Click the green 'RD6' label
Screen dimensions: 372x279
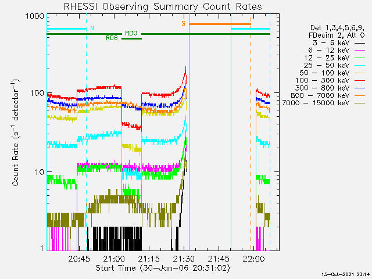coord(112,38)
